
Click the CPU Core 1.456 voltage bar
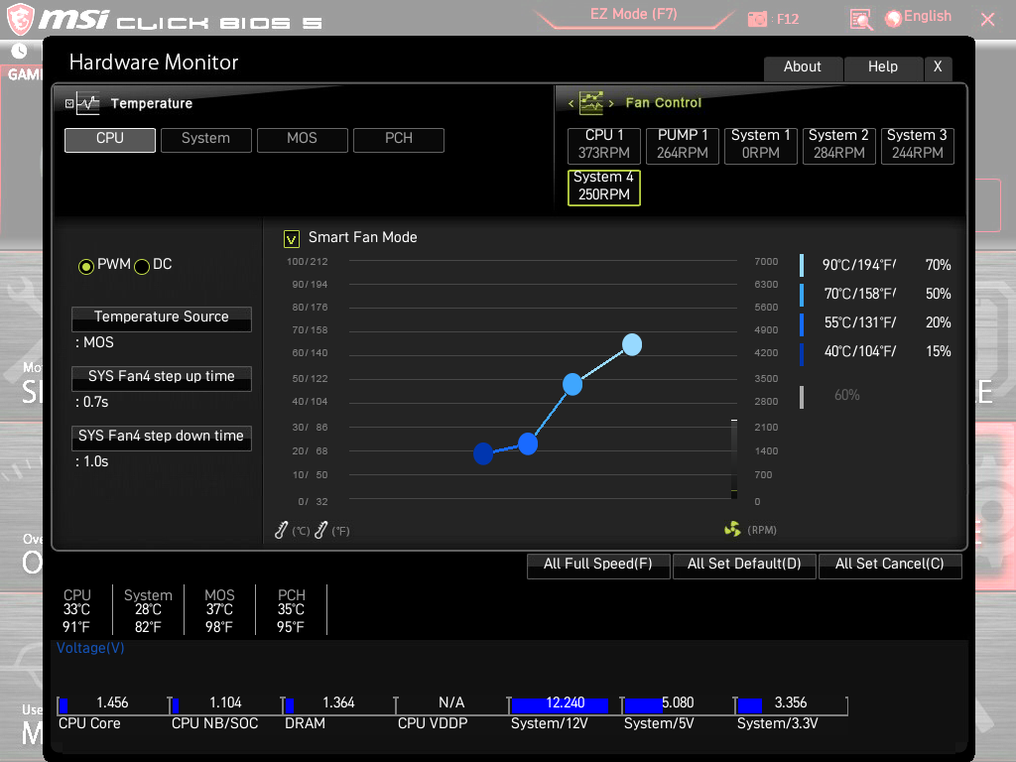pyautogui.click(x=113, y=704)
